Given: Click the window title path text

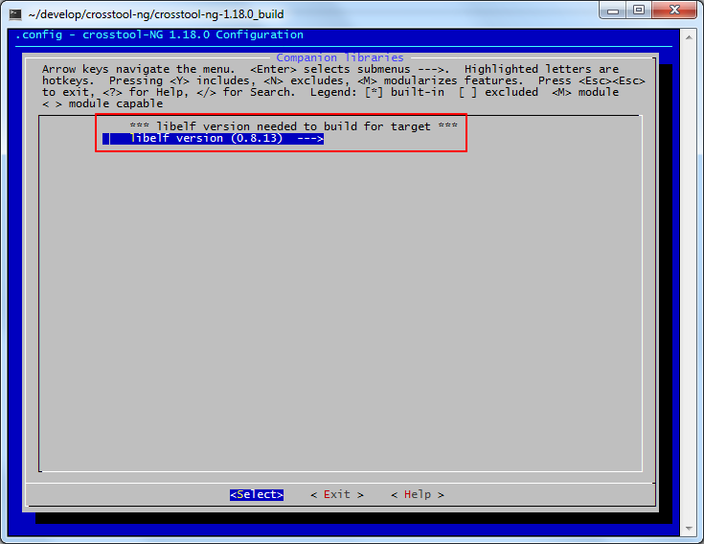Looking at the screenshot, I should pyautogui.click(x=156, y=14).
